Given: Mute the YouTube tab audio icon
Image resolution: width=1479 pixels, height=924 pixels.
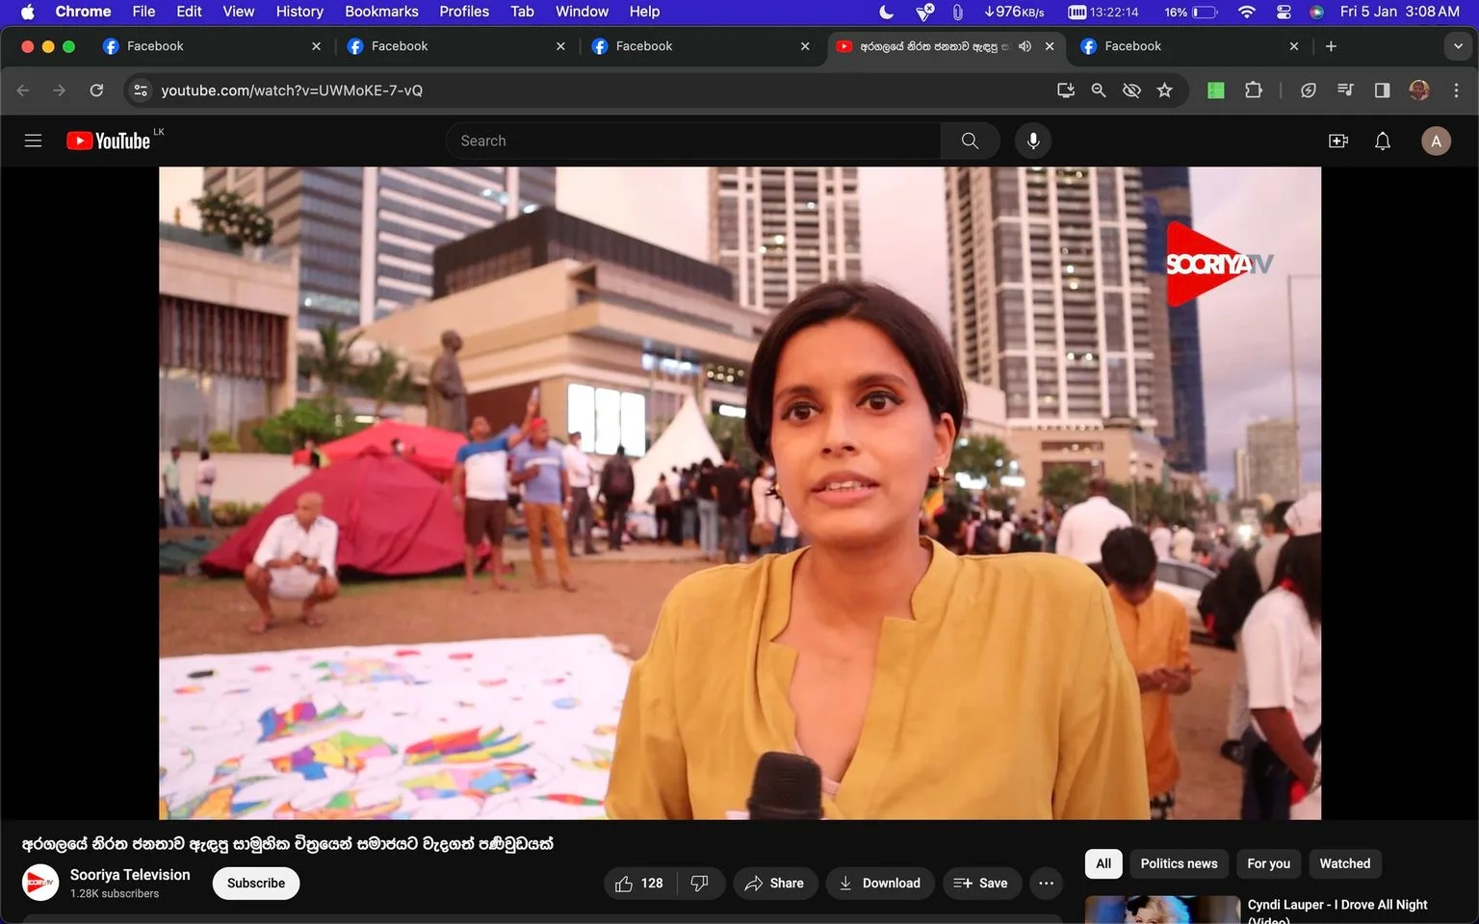Looking at the screenshot, I should [x=1025, y=46].
